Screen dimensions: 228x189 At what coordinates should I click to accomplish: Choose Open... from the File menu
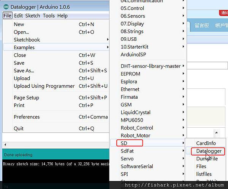(56, 32)
